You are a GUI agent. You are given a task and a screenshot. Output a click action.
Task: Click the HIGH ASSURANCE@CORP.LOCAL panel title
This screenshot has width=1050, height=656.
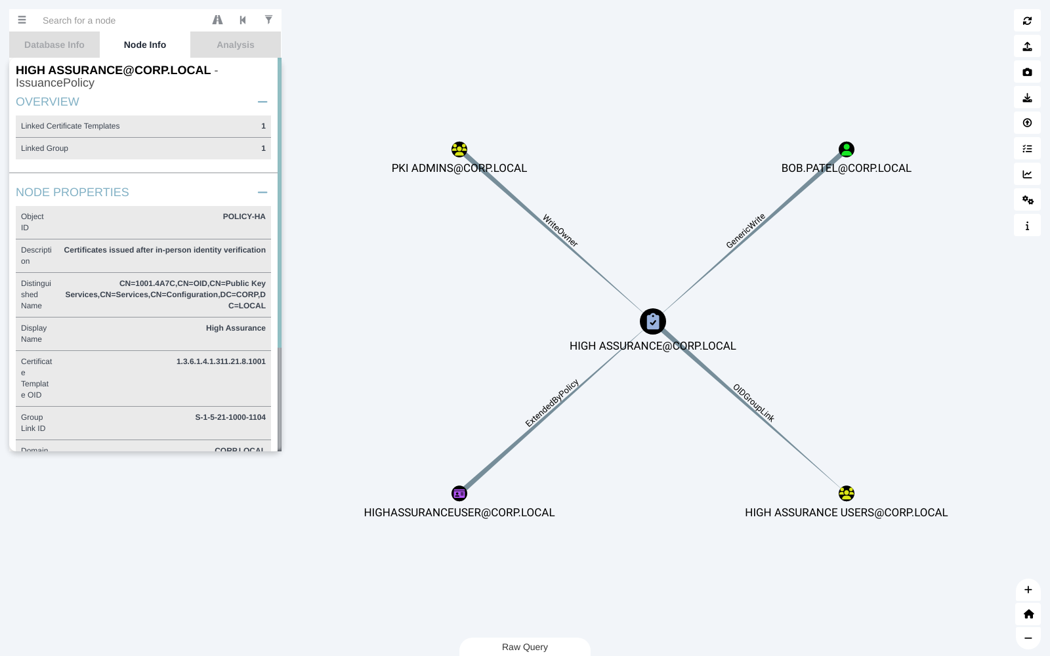click(114, 70)
